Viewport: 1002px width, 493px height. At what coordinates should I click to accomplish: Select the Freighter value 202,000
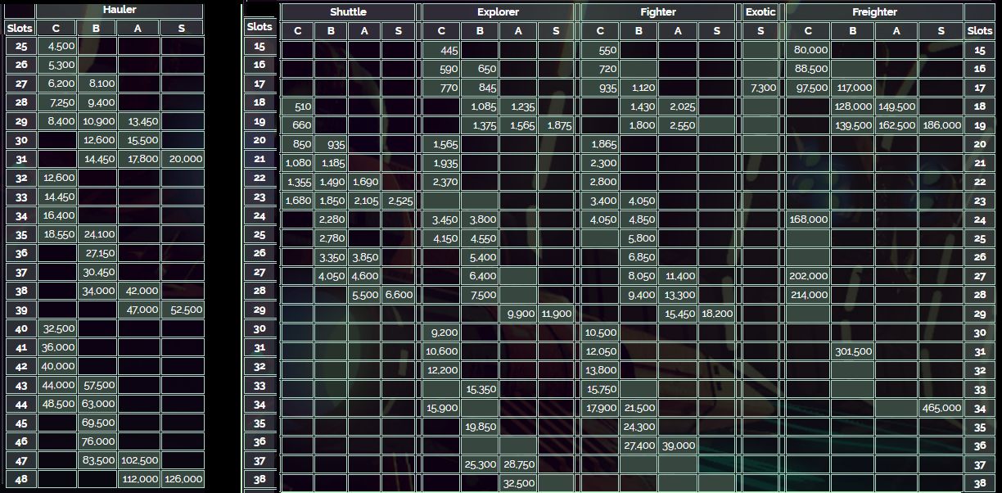[808, 276]
